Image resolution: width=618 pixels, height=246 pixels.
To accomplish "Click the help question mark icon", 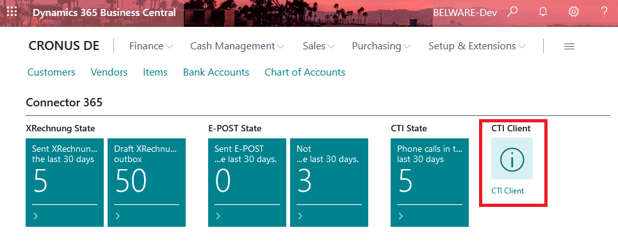I will (x=604, y=12).
